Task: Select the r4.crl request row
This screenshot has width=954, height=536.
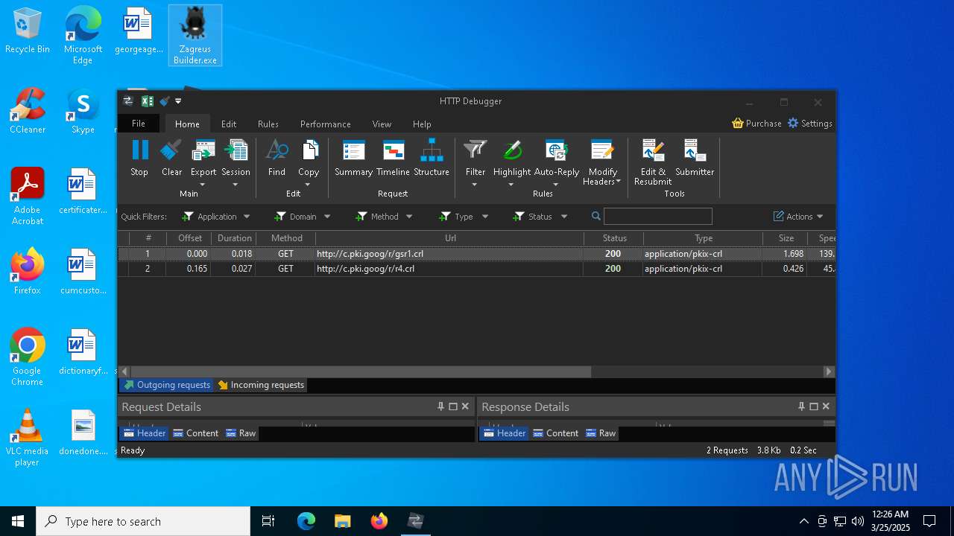Action: [476, 269]
